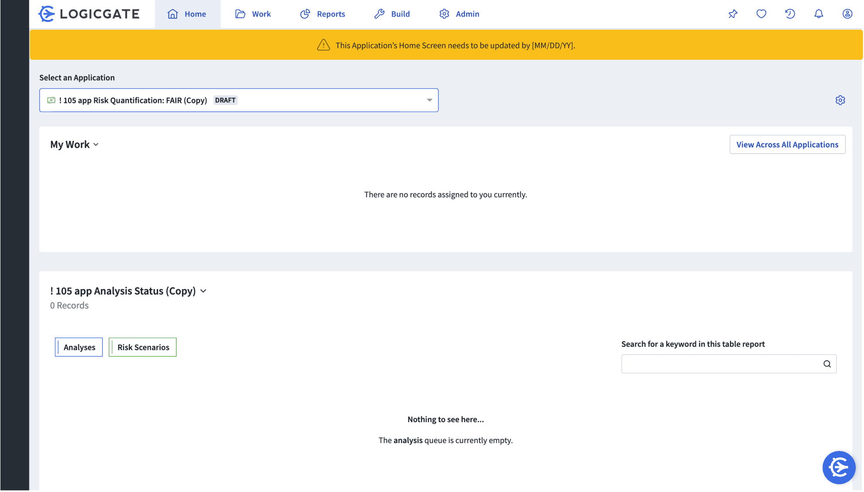Screen dimensions: 864x492
Task: Open the Select an Application dropdown
Action: 239,100
